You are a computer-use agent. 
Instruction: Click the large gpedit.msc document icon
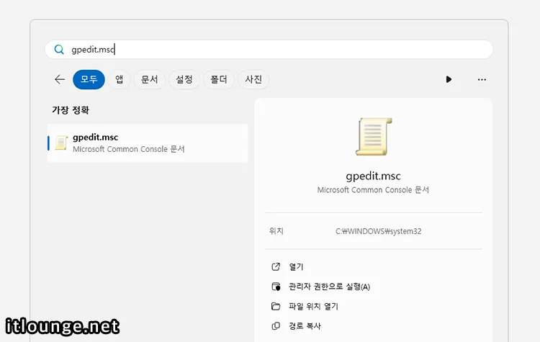click(x=374, y=136)
